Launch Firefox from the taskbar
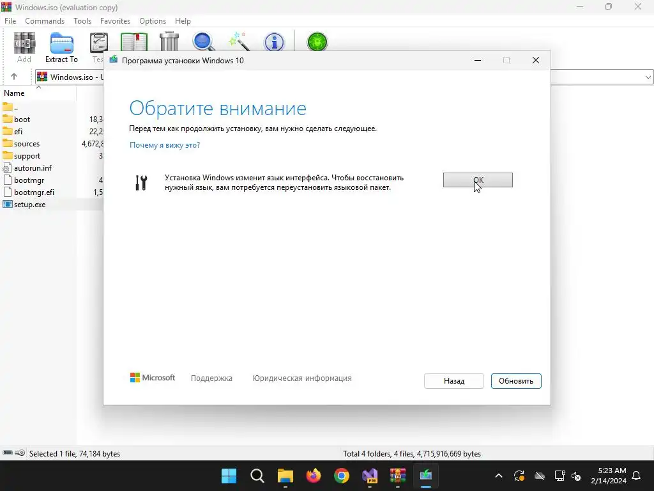Viewport: 654px width, 491px height. point(314,476)
